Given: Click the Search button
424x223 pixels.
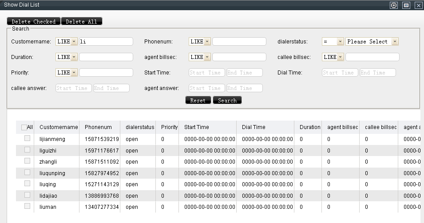Looking at the screenshot, I should pos(227,101).
